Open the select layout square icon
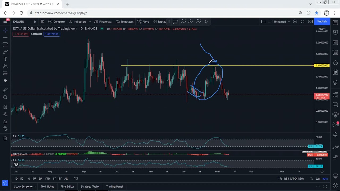 (x=263, y=21)
